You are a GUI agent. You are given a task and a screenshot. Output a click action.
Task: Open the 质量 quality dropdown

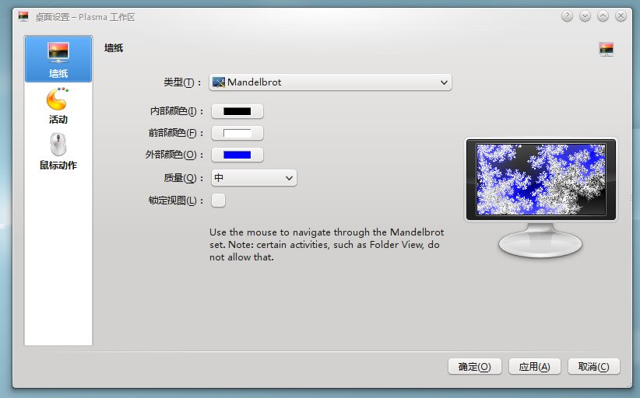pos(254,178)
